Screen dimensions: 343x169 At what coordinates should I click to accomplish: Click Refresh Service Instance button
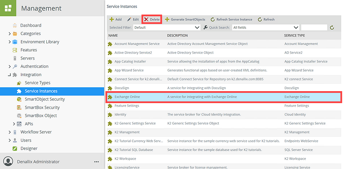(x=232, y=19)
